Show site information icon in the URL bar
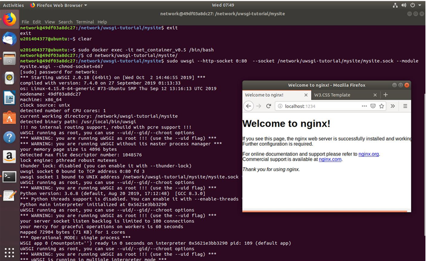The height and width of the screenshot is (261, 426). coord(280,106)
